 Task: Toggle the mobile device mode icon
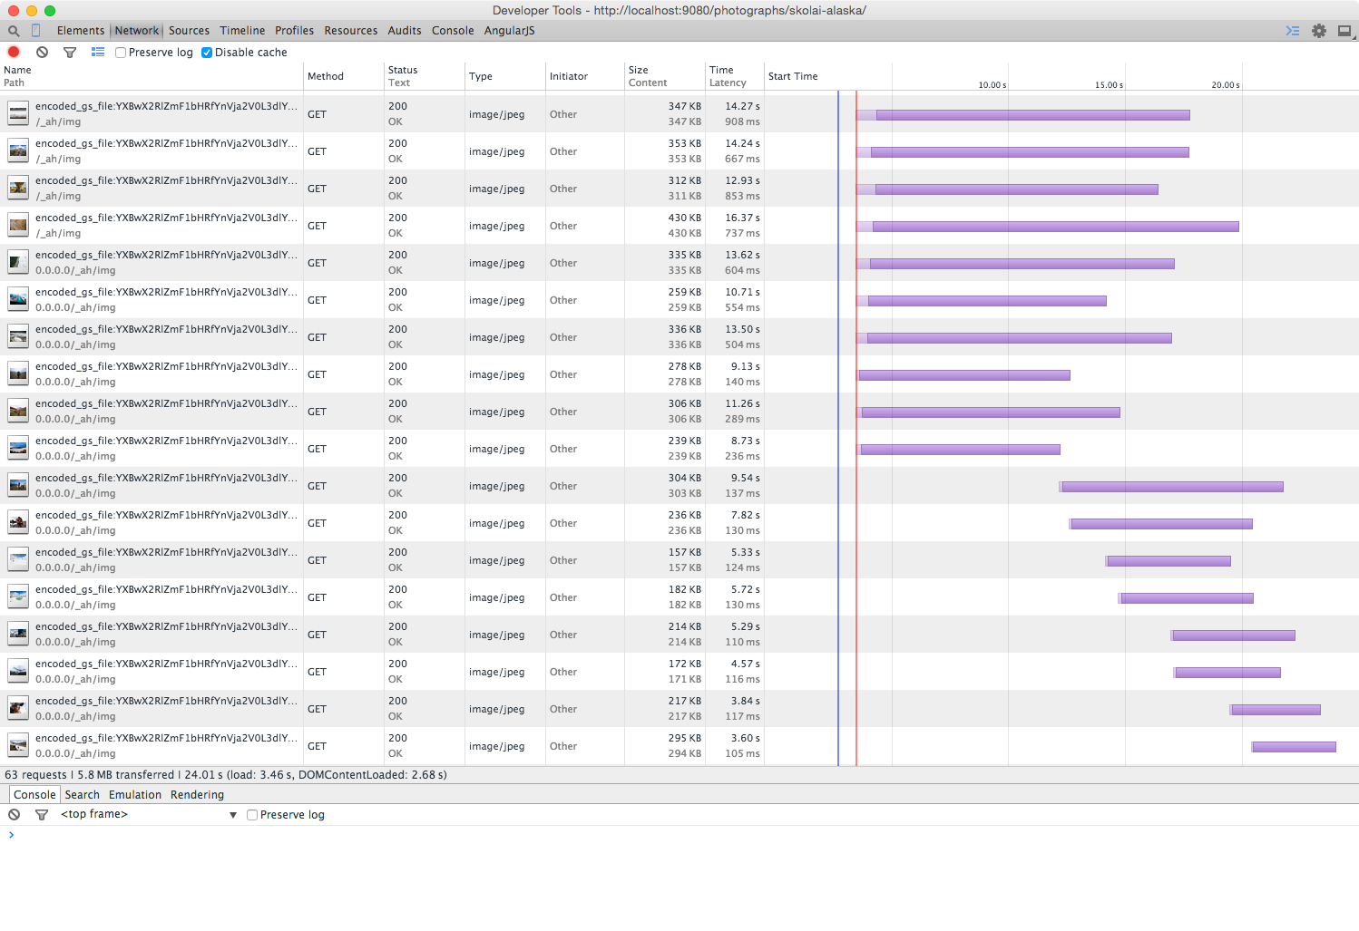36,31
